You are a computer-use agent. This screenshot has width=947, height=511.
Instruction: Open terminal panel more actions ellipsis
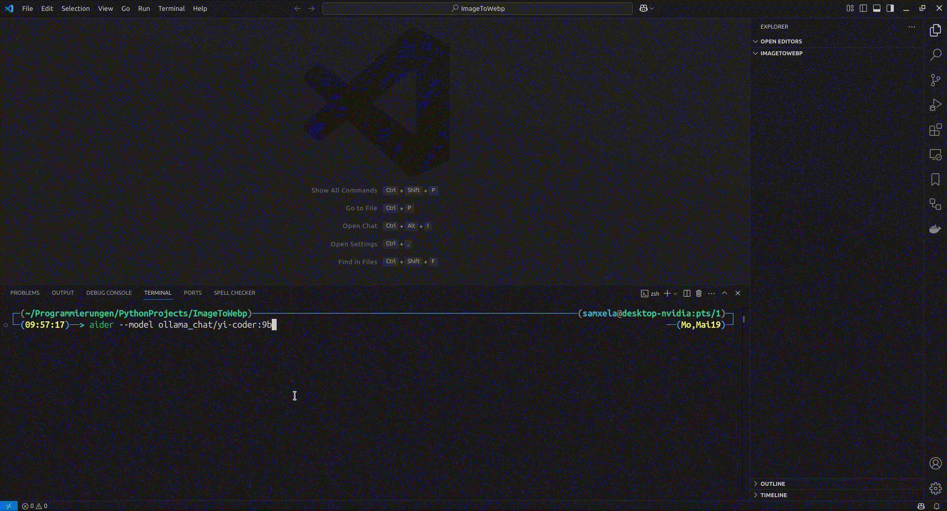point(711,293)
